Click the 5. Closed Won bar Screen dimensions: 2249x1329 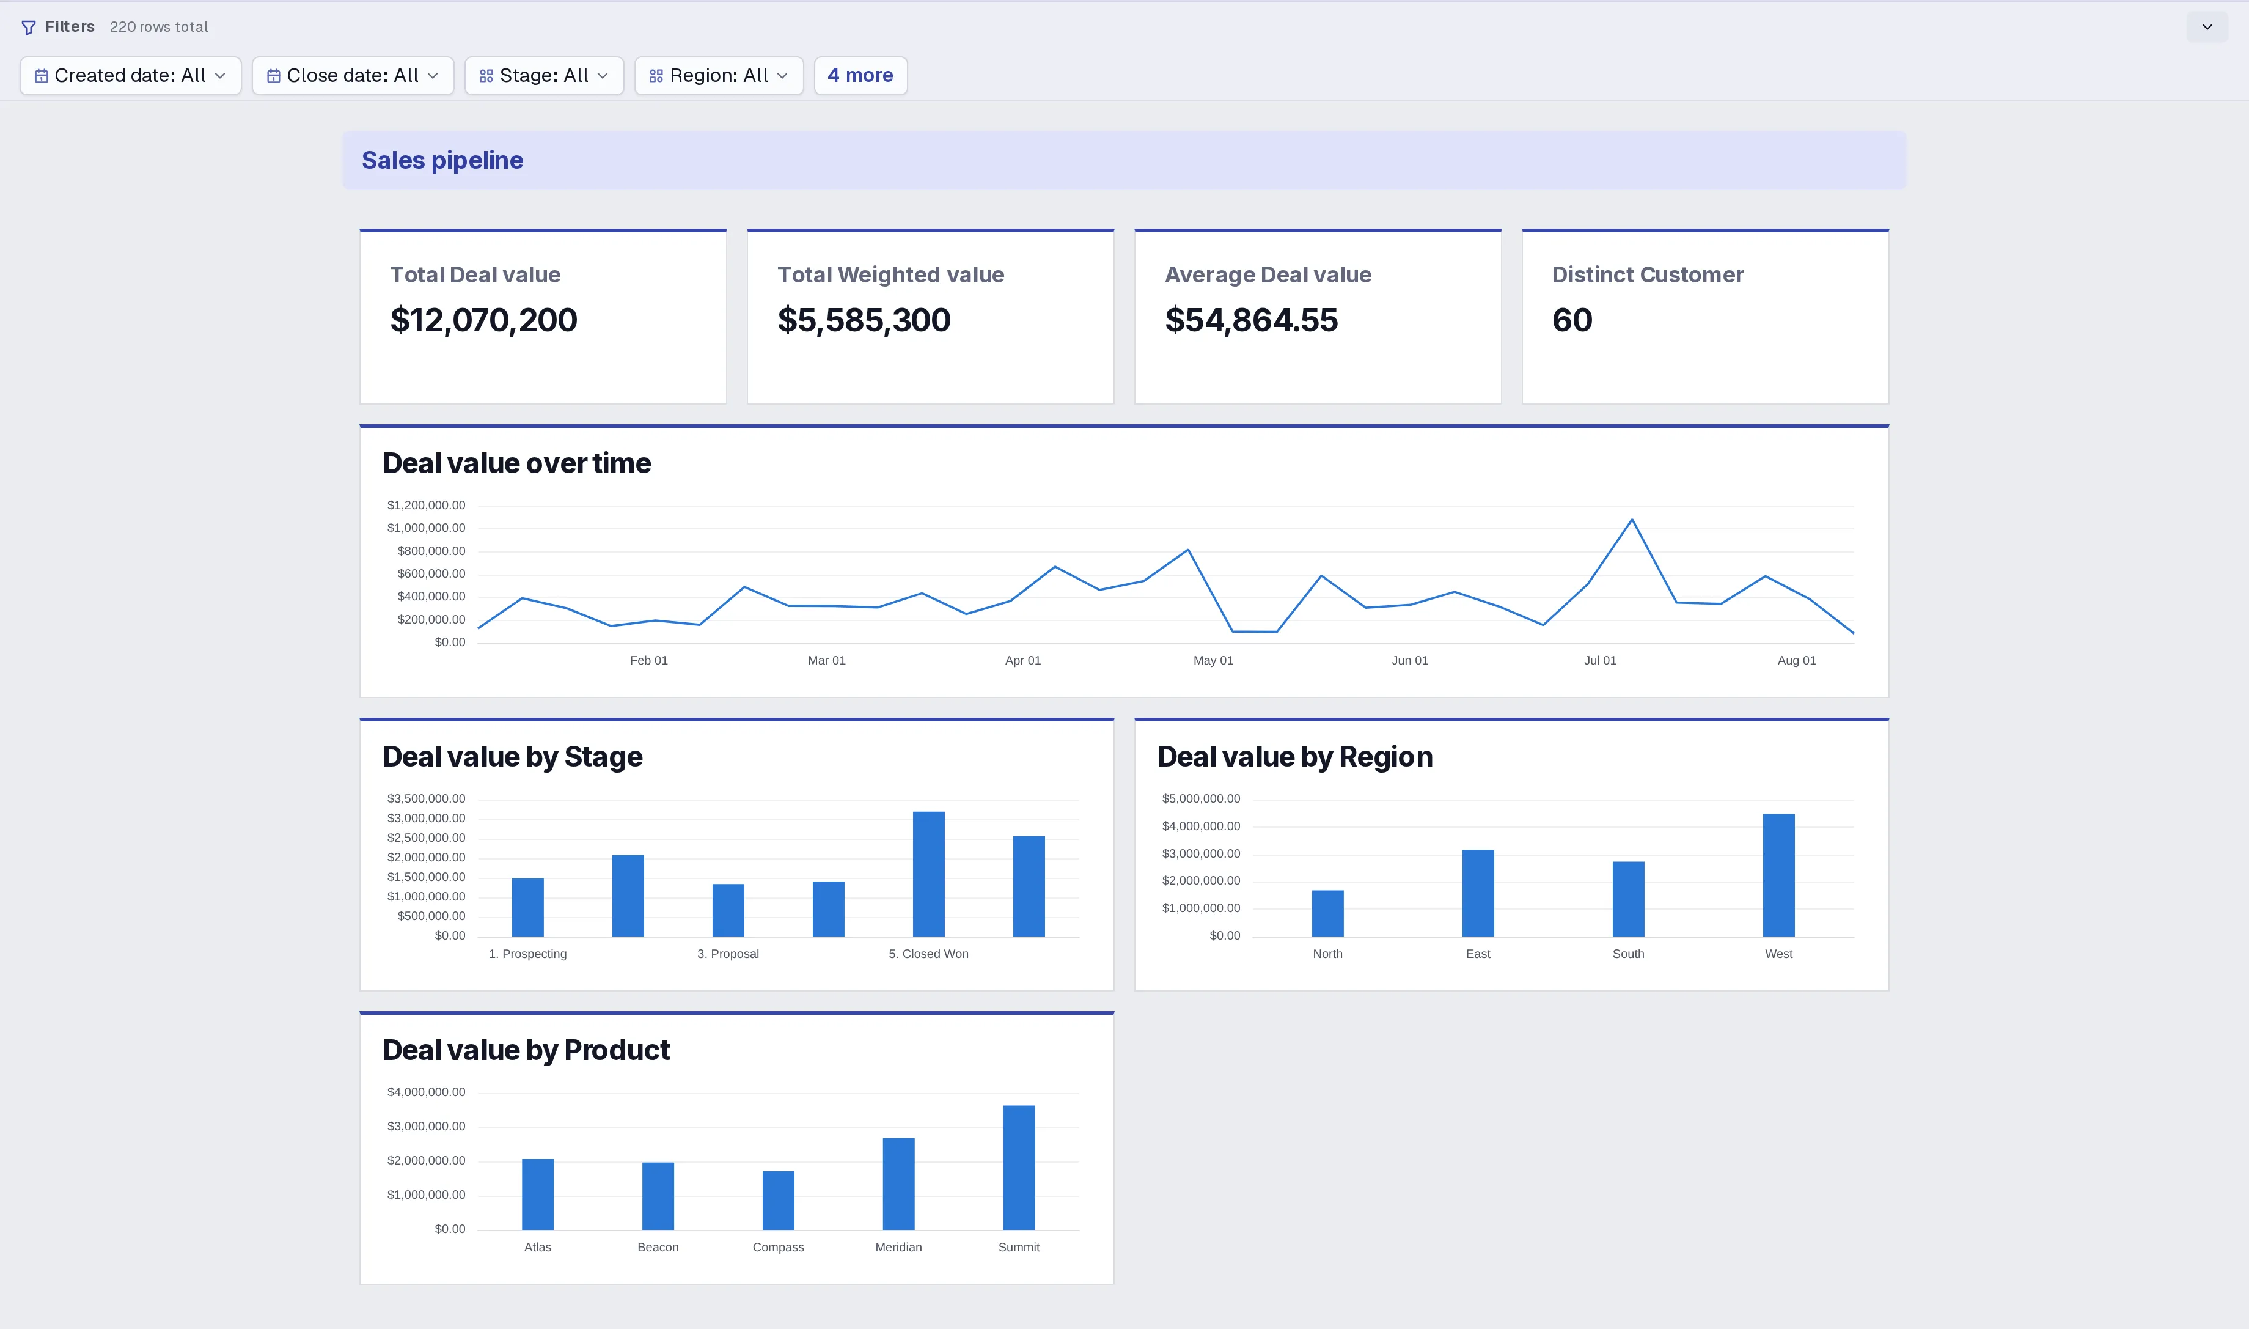(x=928, y=874)
